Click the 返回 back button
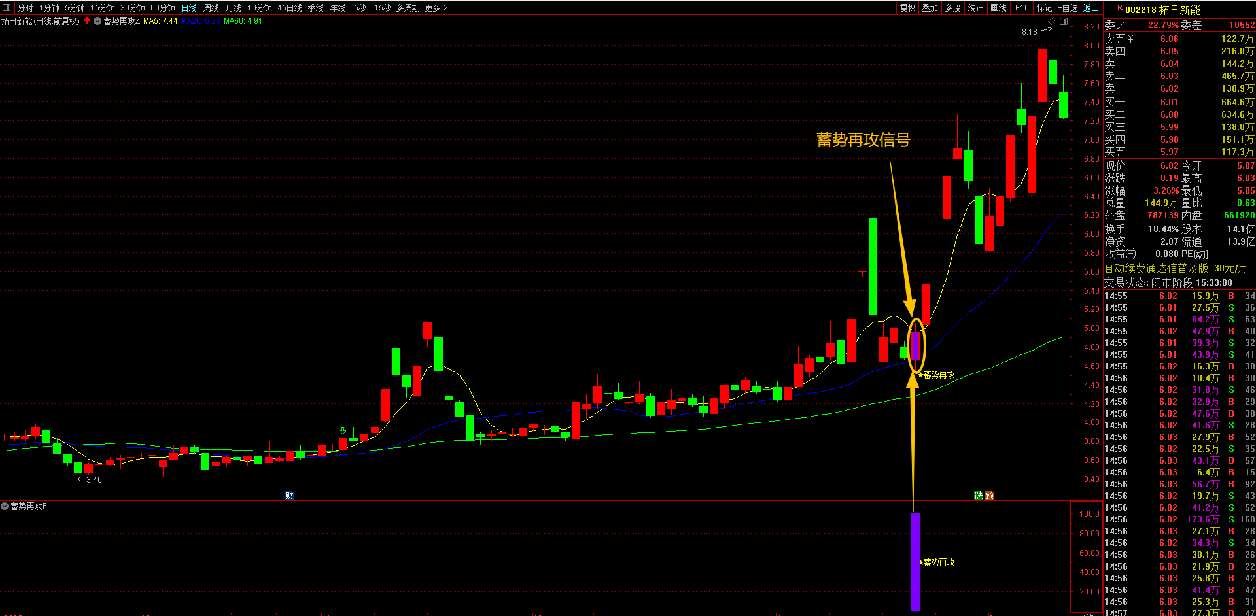The image size is (1256, 616). (1091, 8)
